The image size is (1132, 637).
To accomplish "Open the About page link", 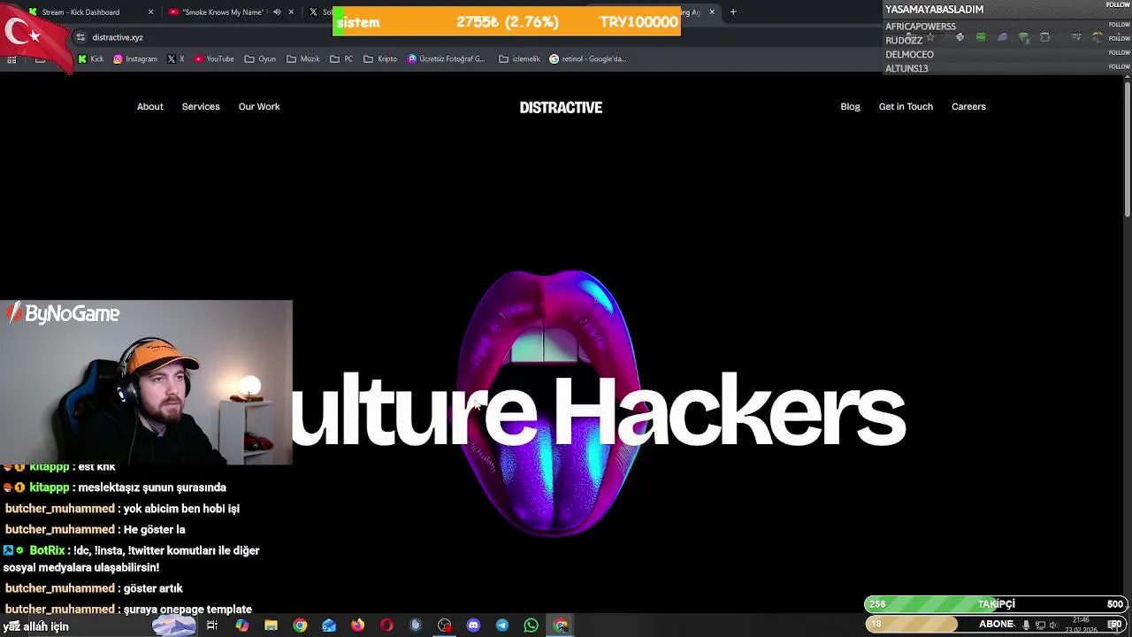I will click(x=149, y=106).
